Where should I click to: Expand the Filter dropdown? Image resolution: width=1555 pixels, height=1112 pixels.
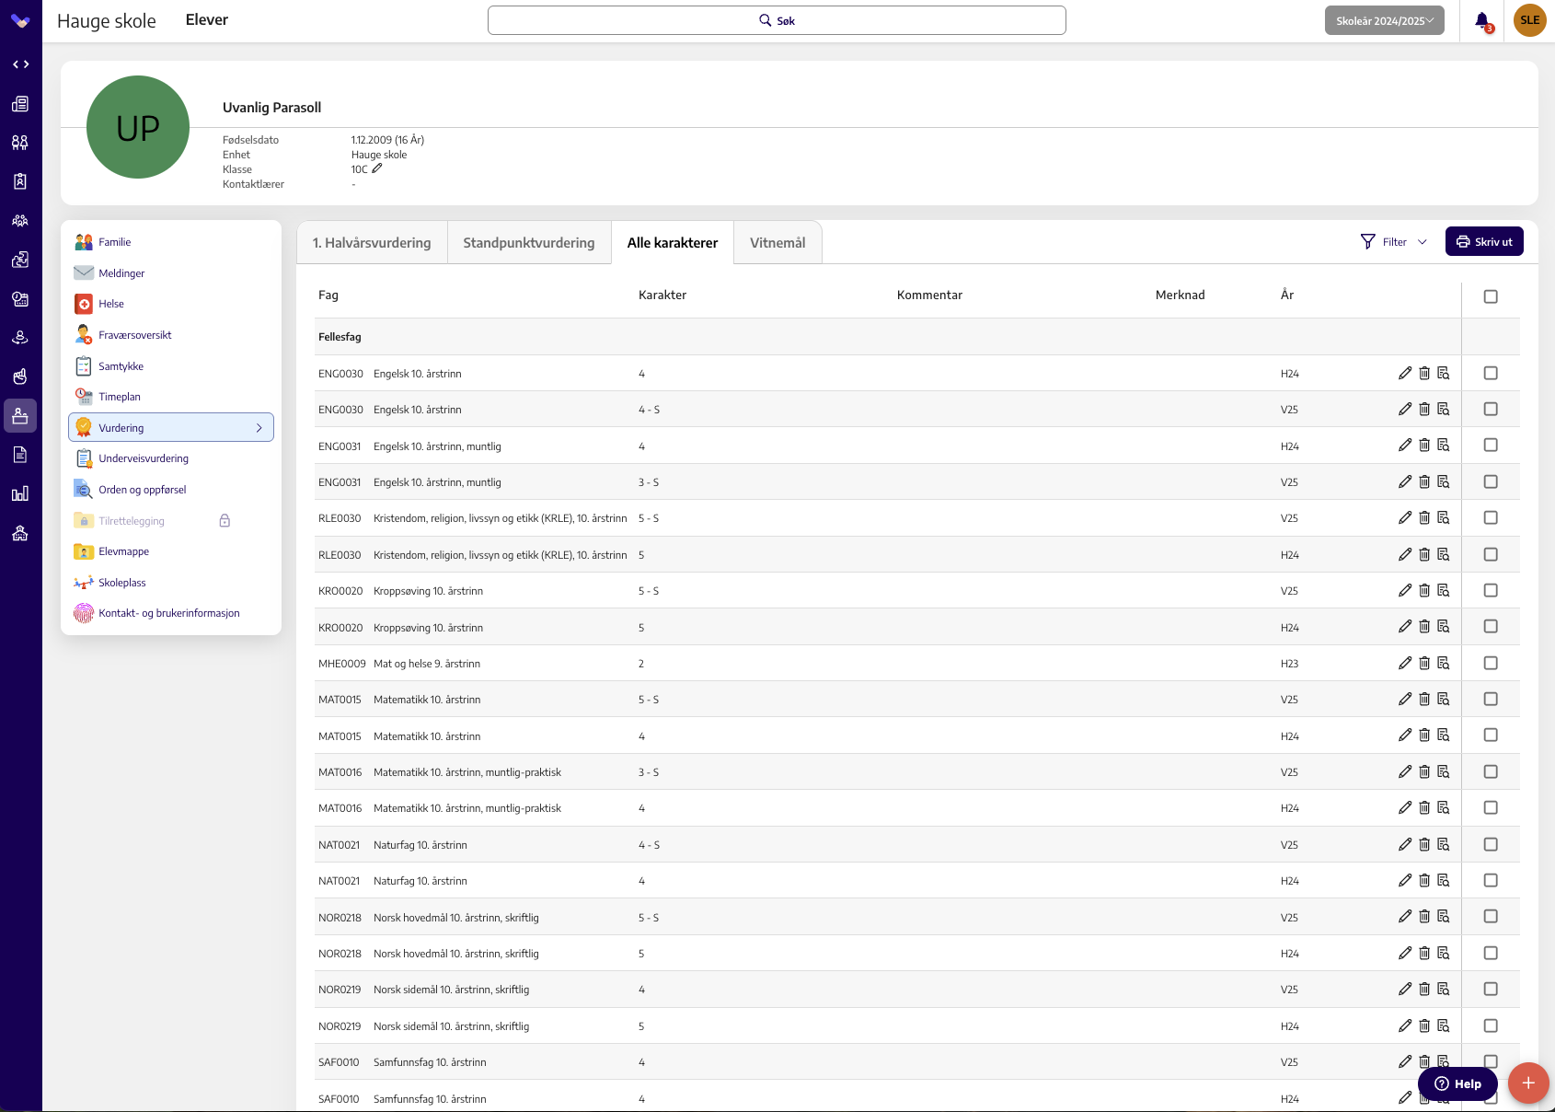(x=1393, y=242)
